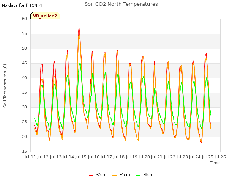Click the Jul 18 x-axis tick label
243x182 pixels.
pyautogui.click(x=119, y=157)
